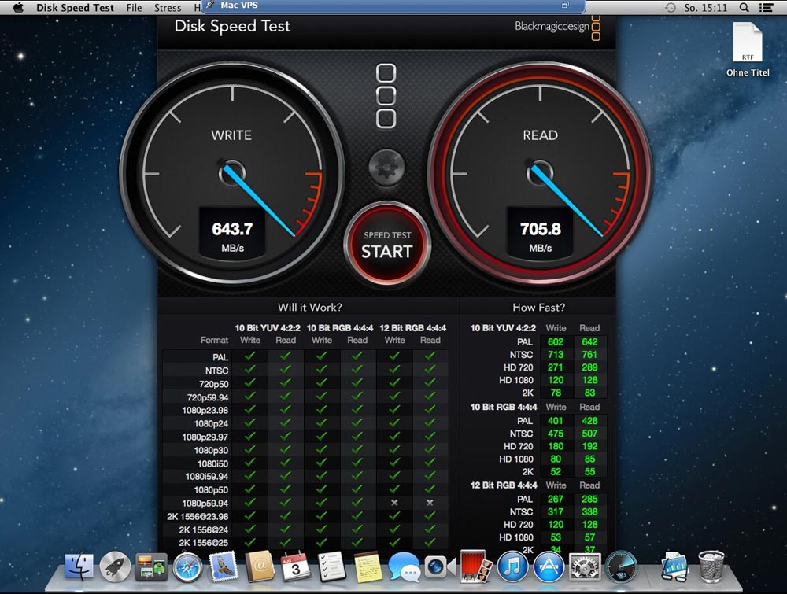
Task: Open System Preferences from the Dock
Action: (x=584, y=567)
